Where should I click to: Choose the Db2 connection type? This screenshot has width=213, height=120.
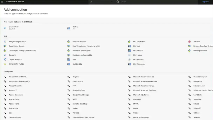click(x=74, y=60)
